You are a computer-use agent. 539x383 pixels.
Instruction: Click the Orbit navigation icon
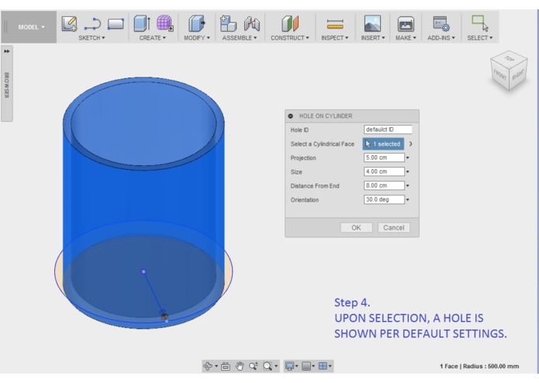pyautogui.click(x=208, y=366)
